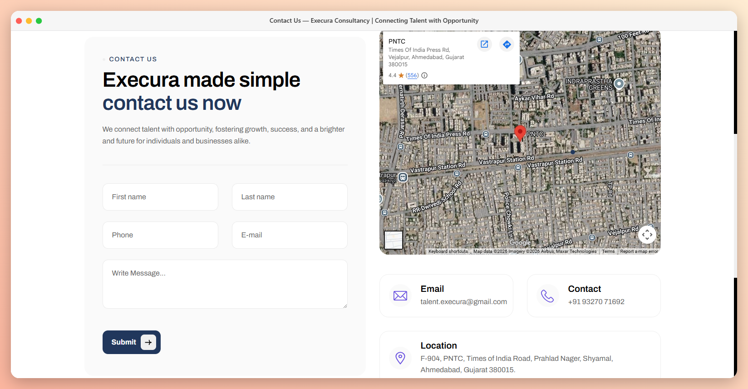Image resolution: width=748 pixels, height=389 pixels.
Task: Click talent.execura@gmail.com email address
Action: coord(463,302)
